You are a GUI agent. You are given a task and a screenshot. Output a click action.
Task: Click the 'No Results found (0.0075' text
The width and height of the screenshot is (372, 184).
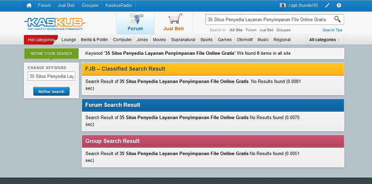pyautogui.click(x=274, y=118)
